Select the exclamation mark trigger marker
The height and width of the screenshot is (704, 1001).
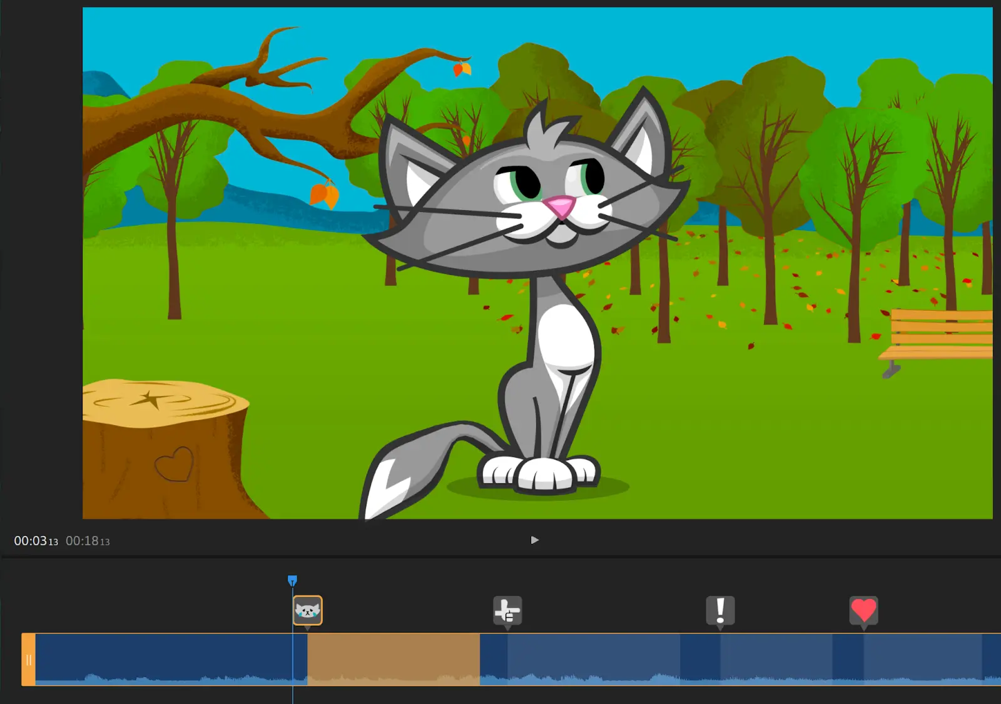720,610
